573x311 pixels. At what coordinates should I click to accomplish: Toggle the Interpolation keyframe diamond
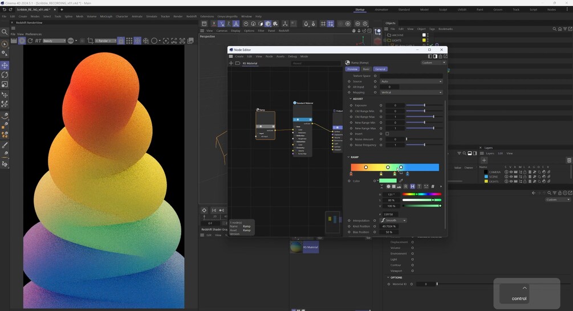(x=349, y=220)
